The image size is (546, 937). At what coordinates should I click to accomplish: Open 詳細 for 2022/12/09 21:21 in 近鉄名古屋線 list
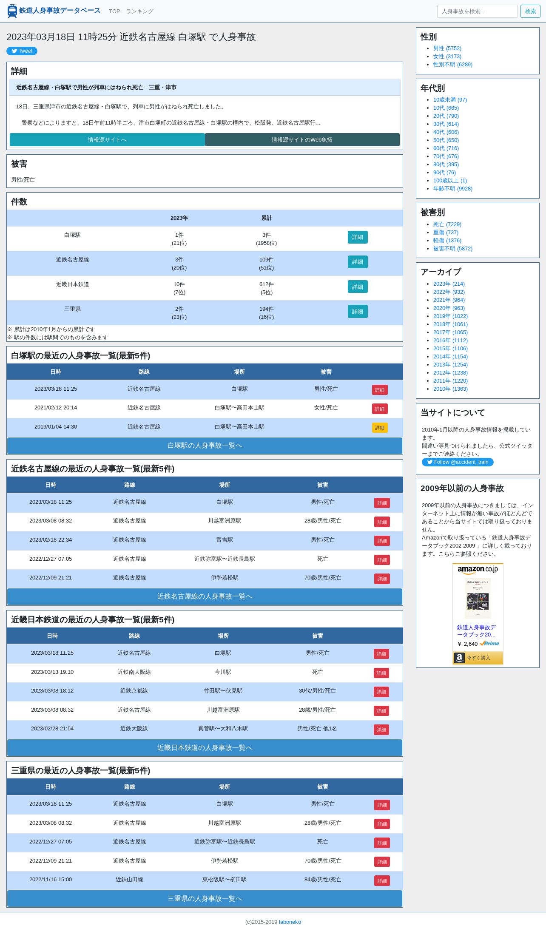[x=382, y=579]
